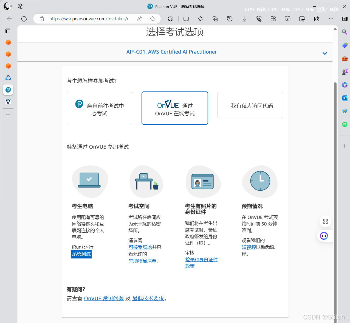350x323 pixels.
Task: Open the browser extensions puzzle icon
Action: (x=170, y=19)
